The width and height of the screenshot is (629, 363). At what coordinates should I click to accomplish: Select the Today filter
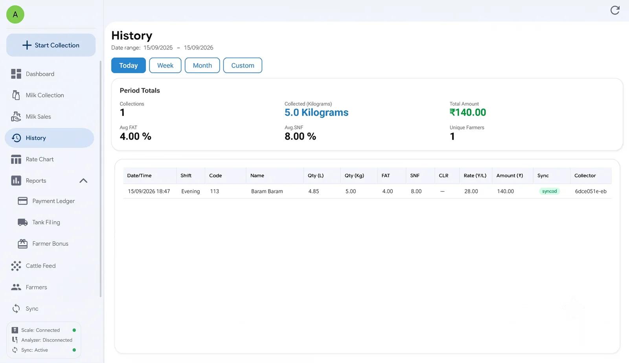pyautogui.click(x=129, y=65)
